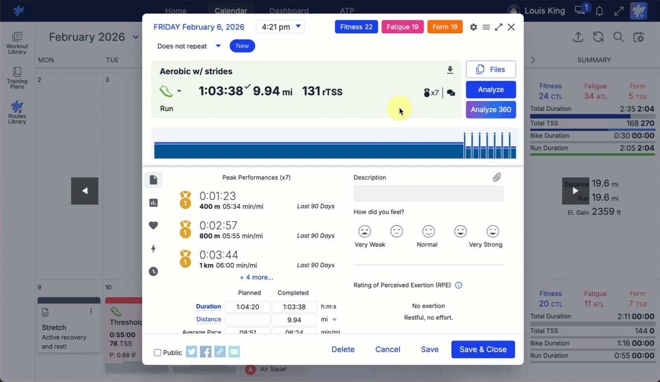This screenshot has width=660, height=382.
Task: Share workout via Facebook icon
Action: pyautogui.click(x=206, y=352)
